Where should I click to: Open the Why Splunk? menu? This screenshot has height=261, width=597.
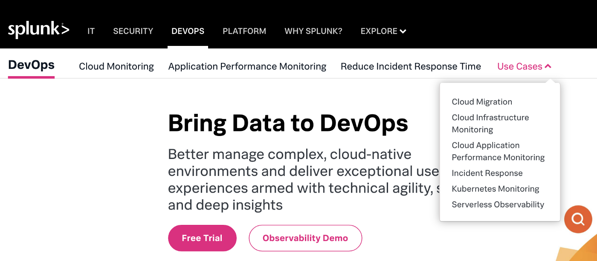click(313, 31)
